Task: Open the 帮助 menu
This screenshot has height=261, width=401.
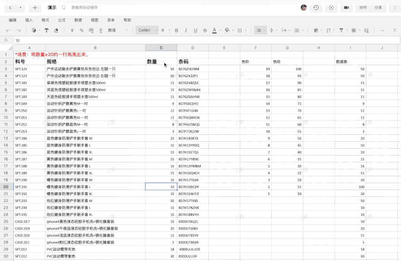Action: pos(127,20)
